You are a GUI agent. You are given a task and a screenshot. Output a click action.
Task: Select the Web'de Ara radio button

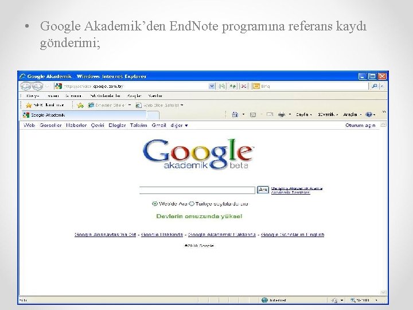click(155, 203)
